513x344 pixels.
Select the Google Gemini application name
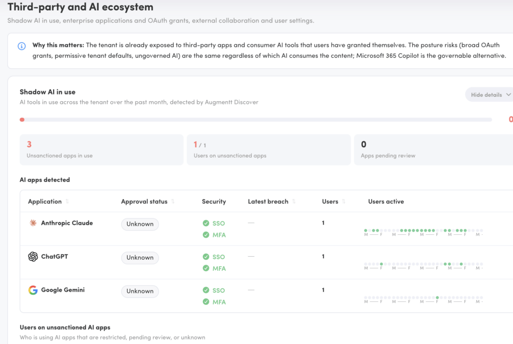point(63,290)
